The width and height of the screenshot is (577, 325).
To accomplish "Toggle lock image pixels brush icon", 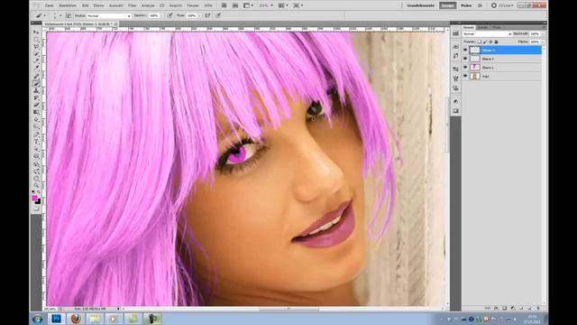I will coord(485,42).
